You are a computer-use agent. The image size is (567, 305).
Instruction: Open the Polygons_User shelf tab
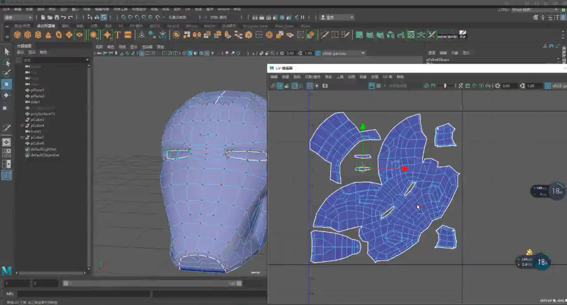[x=255, y=26]
